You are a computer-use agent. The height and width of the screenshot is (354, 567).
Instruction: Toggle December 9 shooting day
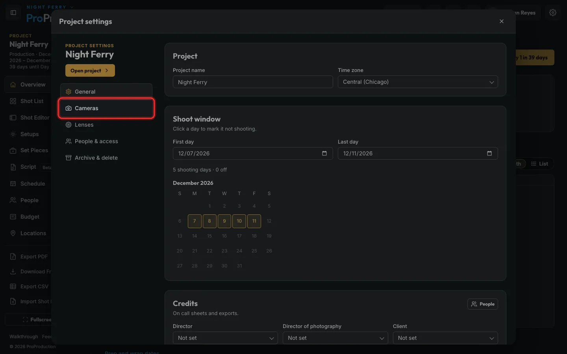coord(224,221)
